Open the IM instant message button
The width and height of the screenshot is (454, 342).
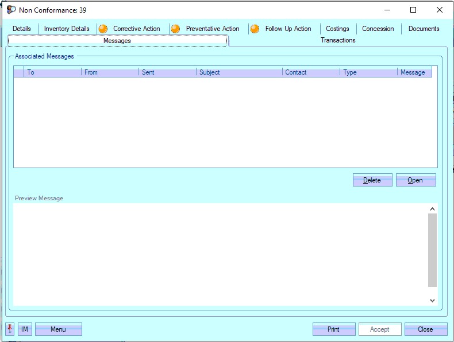pyautogui.click(x=25, y=329)
